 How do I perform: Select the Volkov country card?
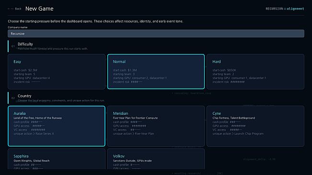156,159
